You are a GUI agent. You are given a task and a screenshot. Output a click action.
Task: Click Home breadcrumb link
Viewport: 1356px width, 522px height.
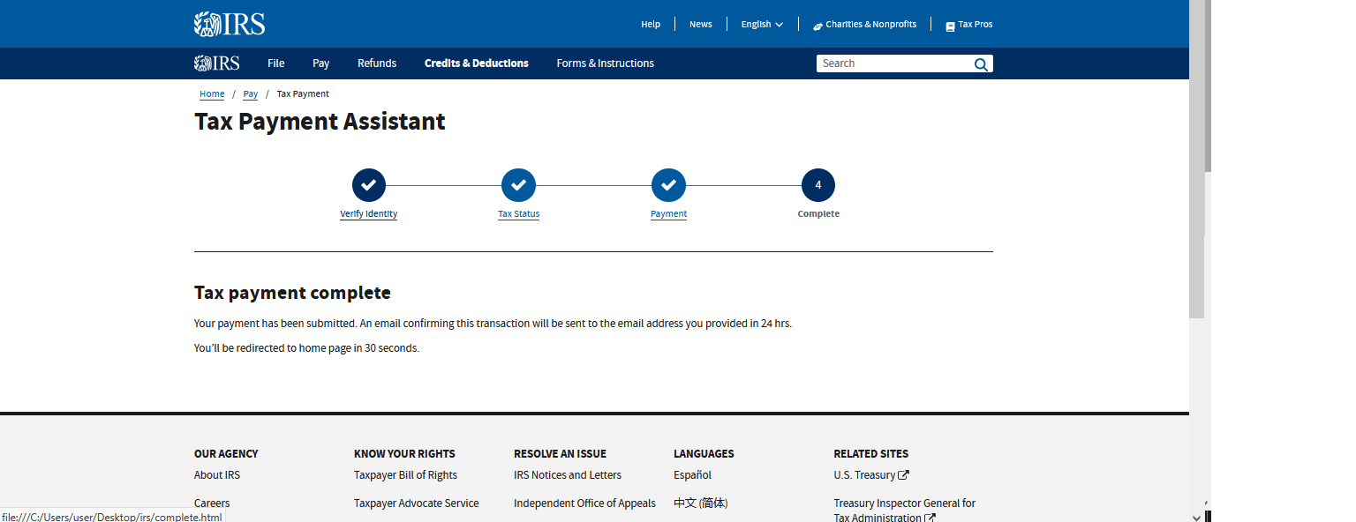click(x=212, y=94)
